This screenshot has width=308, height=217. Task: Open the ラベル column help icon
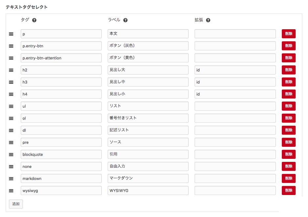[126, 20]
